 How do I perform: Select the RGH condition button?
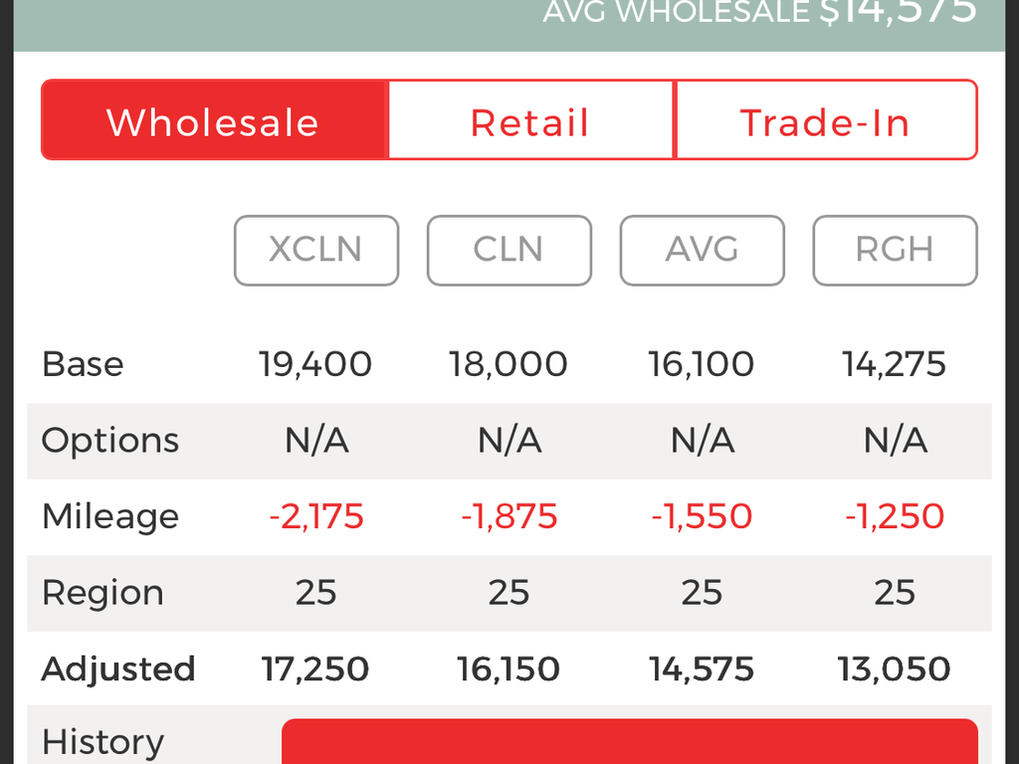click(x=895, y=250)
